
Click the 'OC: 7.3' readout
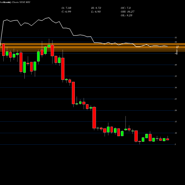coord(126,8)
